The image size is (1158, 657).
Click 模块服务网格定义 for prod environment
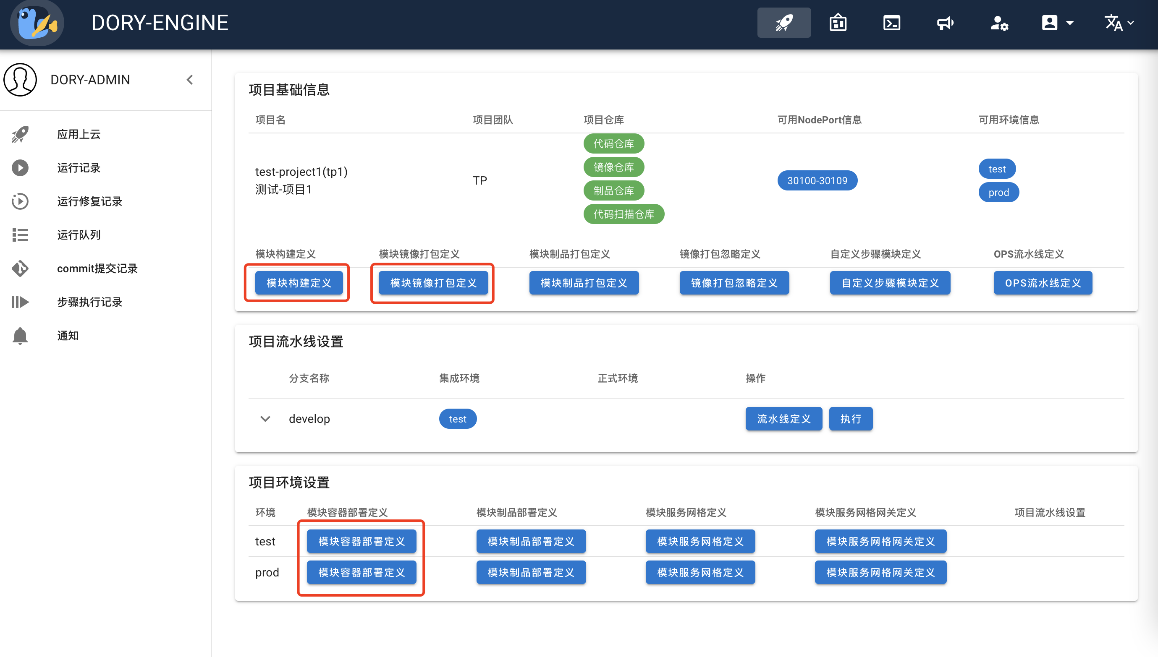700,572
